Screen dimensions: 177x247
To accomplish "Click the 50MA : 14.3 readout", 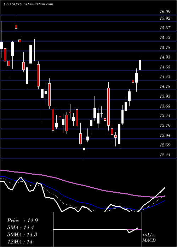I will tap(22, 235).
